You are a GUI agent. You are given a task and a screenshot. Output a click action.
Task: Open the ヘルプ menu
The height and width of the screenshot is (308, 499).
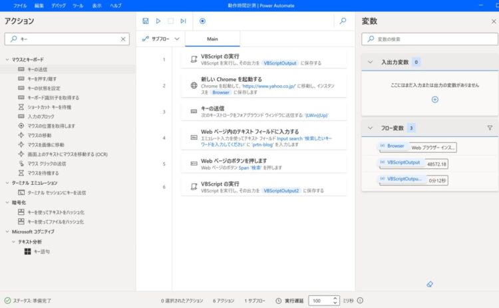116,5
